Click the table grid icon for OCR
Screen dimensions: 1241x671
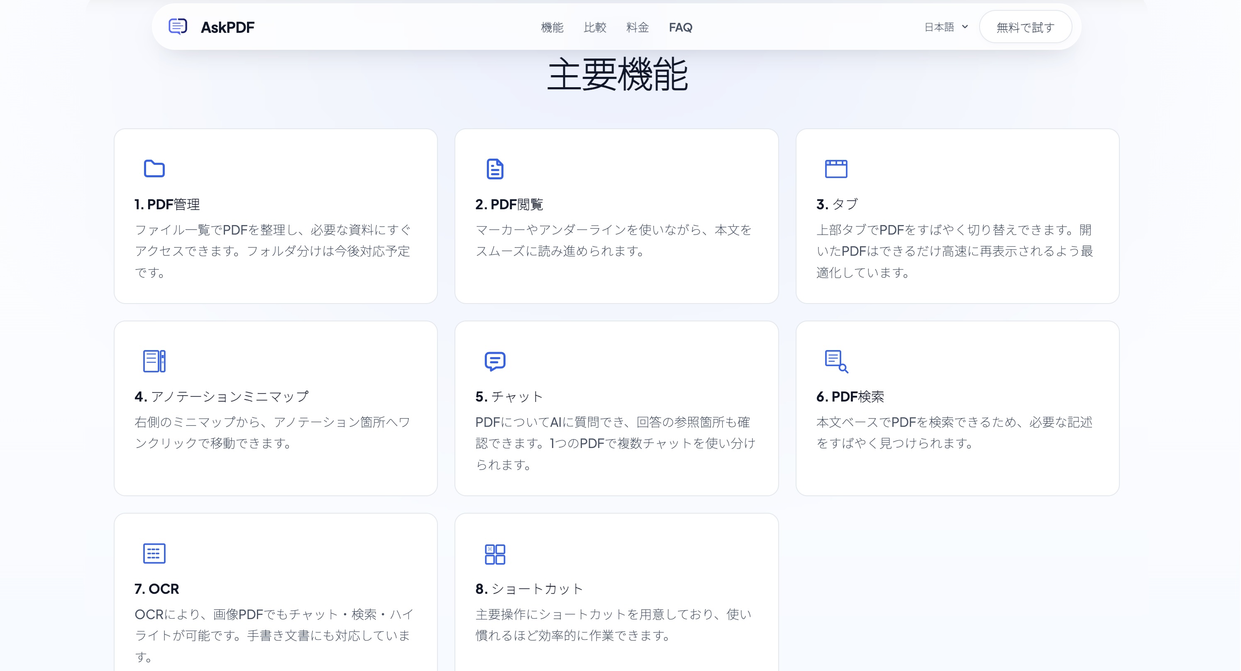click(x=154, y=553)
